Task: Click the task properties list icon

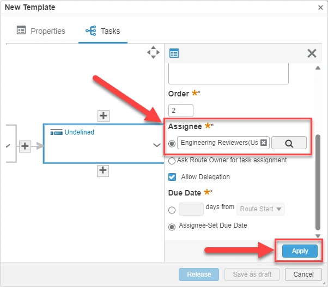Action: click(x=174, y=53)
